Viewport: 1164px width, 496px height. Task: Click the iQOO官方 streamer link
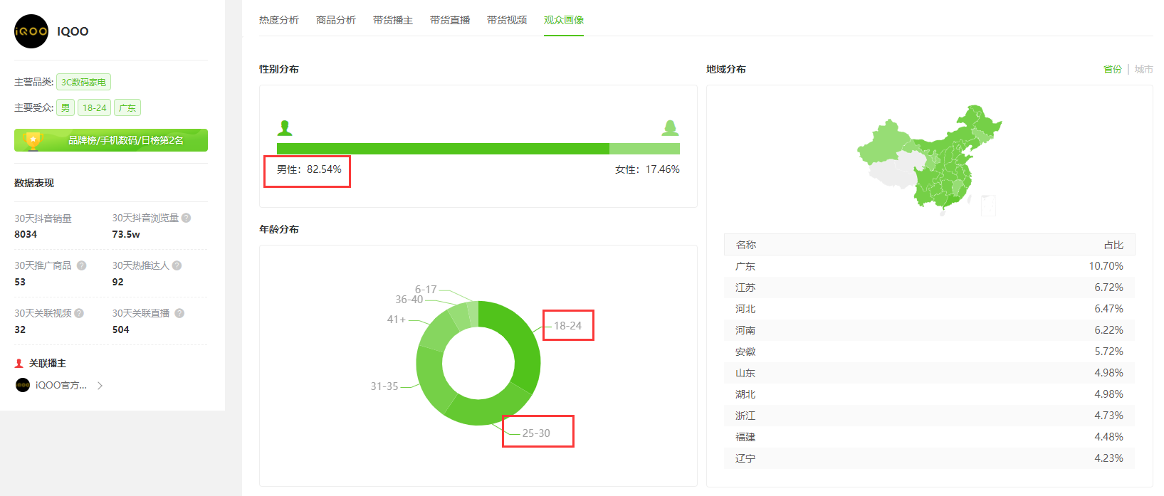(61, 385)
